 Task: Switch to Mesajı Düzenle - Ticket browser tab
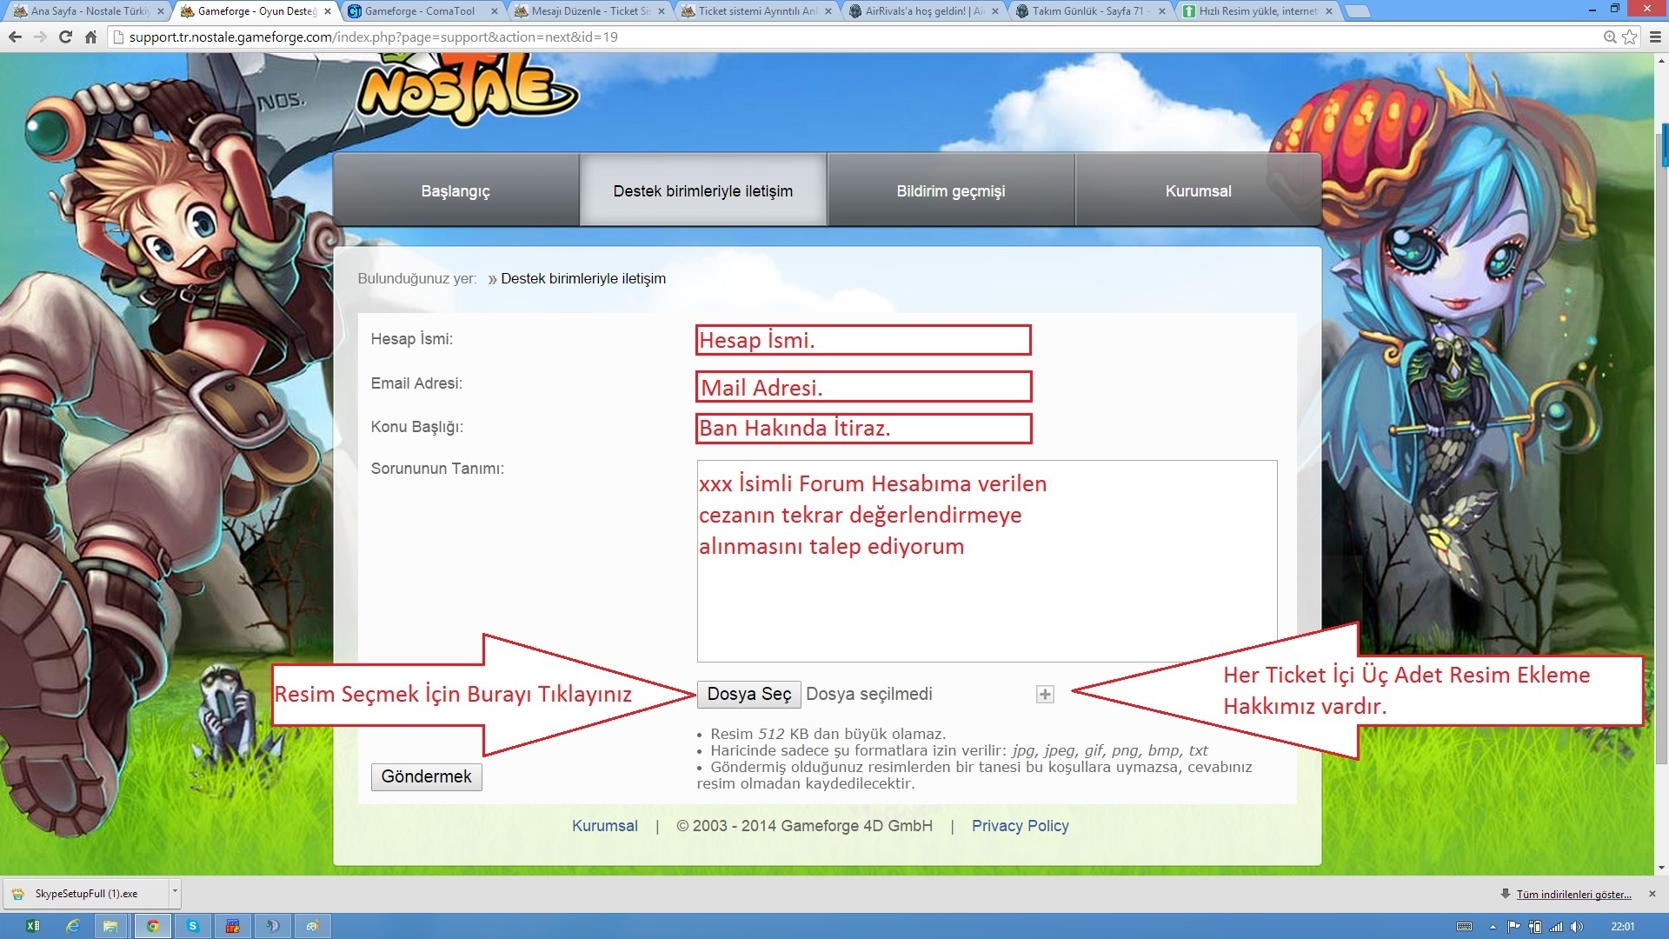tap(589, 11)
